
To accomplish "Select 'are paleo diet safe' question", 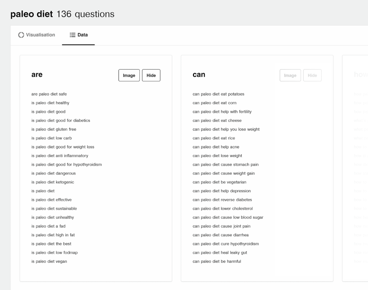I will [x=49, y=94].
